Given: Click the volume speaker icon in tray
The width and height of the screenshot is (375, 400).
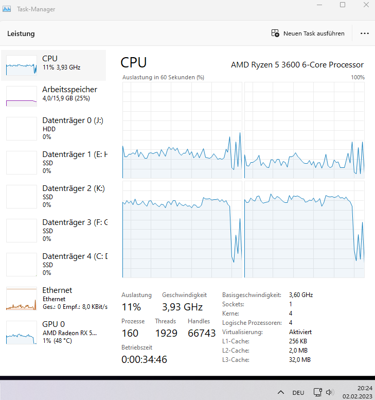Looking at the screenshot, I should pos(330,392).
